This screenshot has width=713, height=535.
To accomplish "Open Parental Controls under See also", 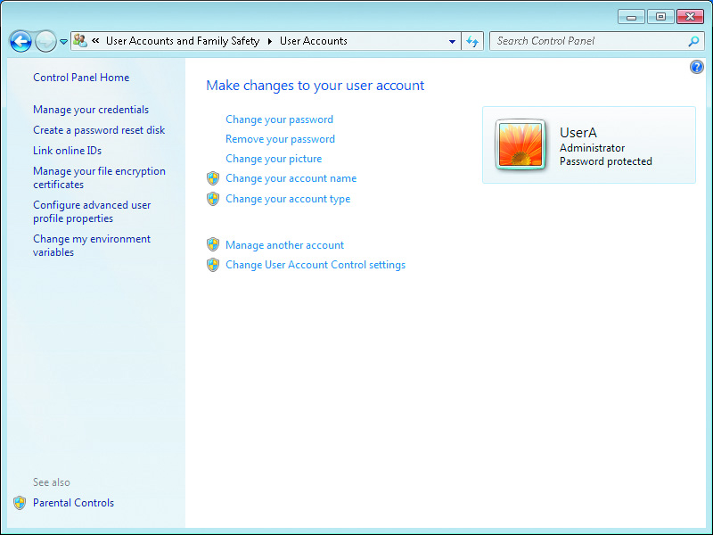I will (x=73, y=503).
